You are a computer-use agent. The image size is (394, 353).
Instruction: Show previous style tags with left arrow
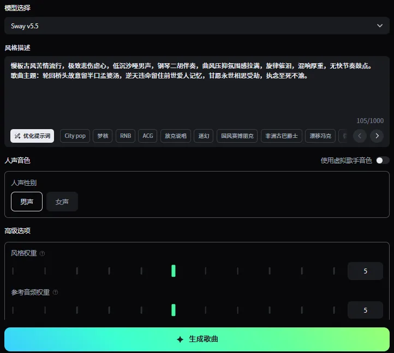click(360, 136)
